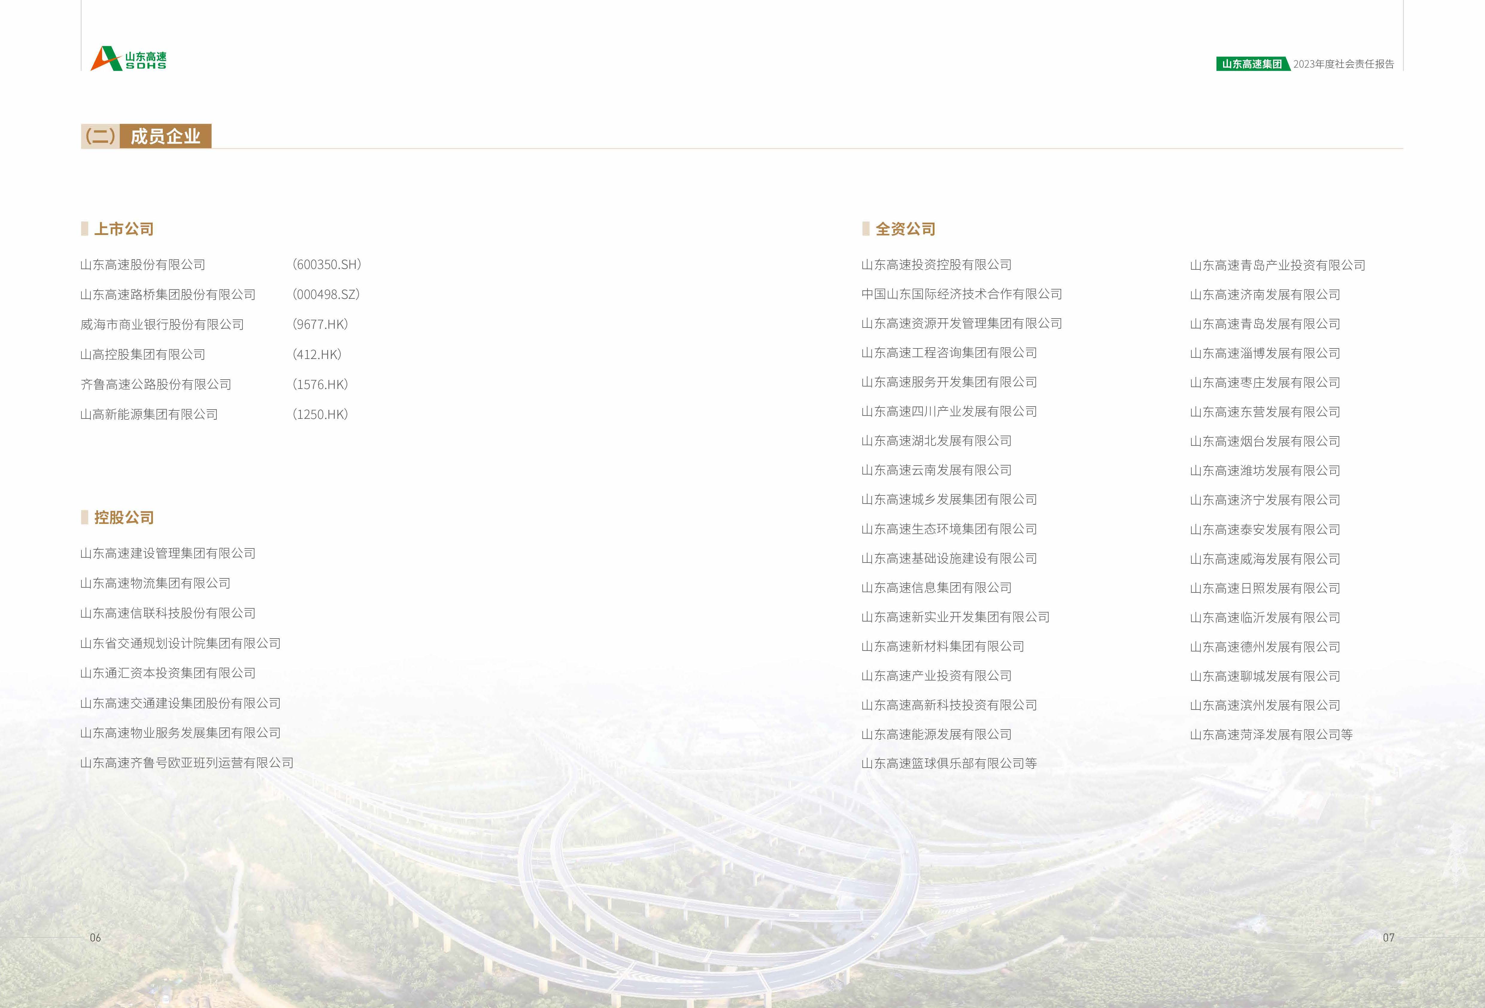Click stock code (1250.HK)
1485x1008 pixels.
coord(321,414)
